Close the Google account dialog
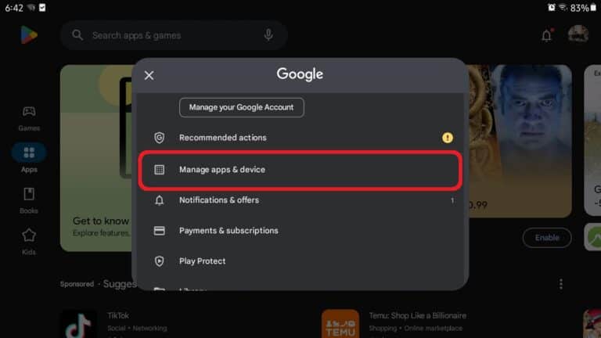This screenshot has width=601, height=338. tap(149, 75)
